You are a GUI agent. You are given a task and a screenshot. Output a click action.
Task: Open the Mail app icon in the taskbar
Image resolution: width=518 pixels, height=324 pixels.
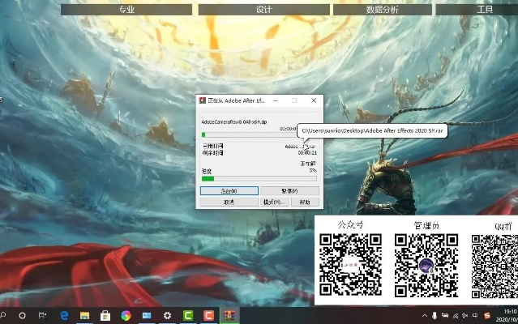tap(147, 316)
